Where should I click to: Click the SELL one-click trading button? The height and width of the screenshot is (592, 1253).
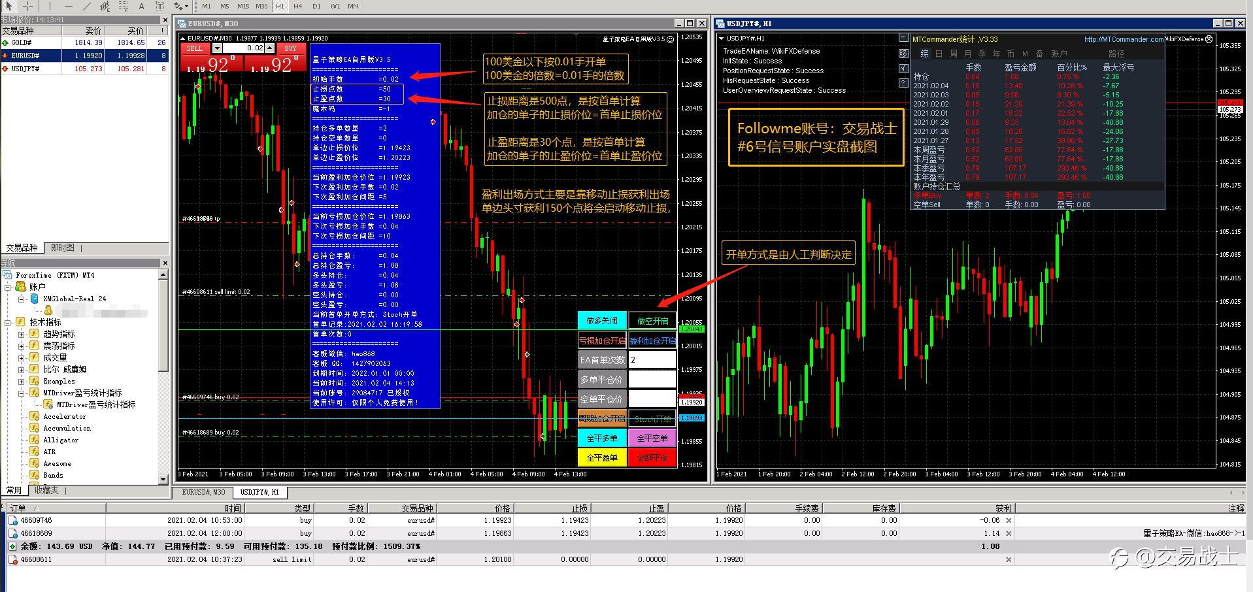195,48
